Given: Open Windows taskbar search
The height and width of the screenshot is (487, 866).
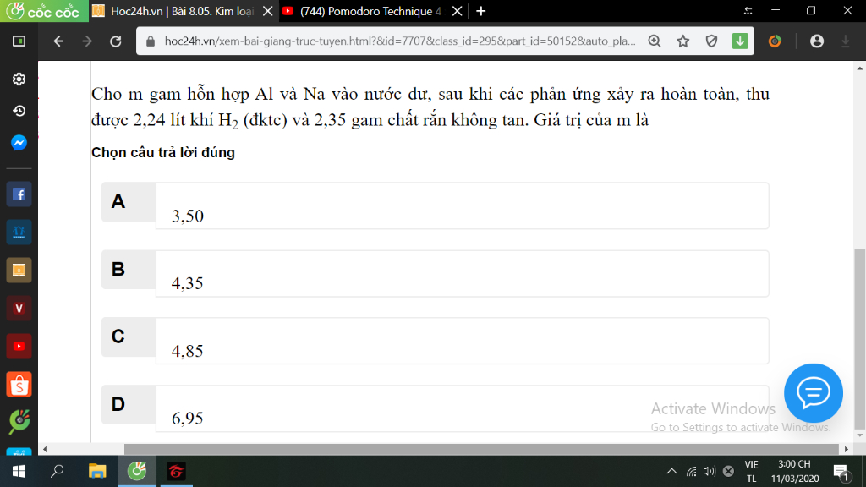Looking at the screenshot, I should point(58,472).
